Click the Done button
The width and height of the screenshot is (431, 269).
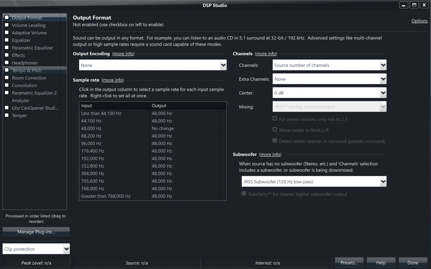click(413, 263)
